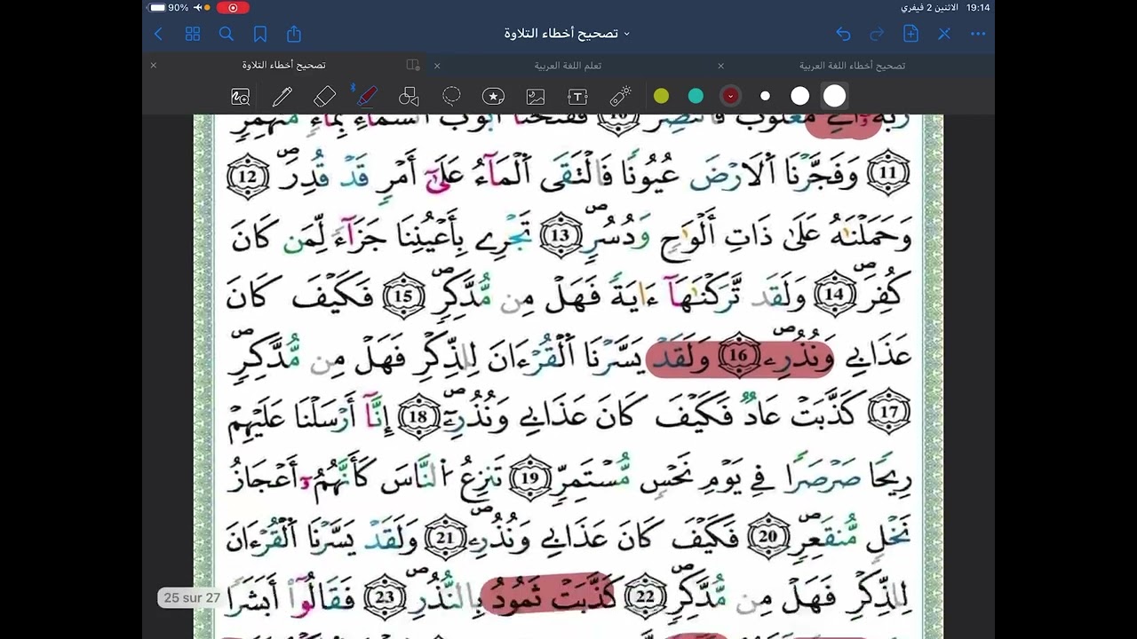Go back with the left chevron arrow

158,34
